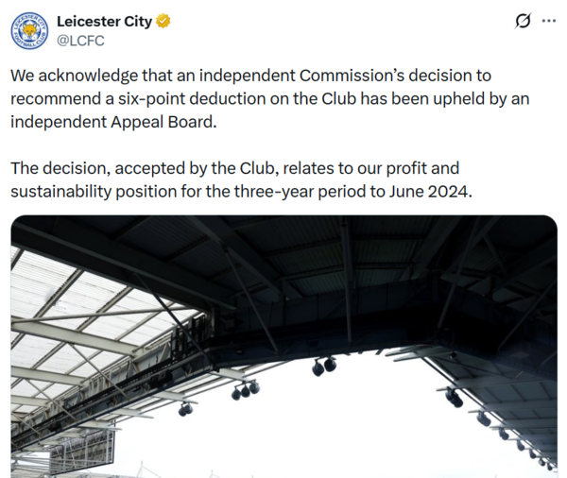Open the Leicester City crest avatar
Viewport: 567px width, 478px height.
[30, 30]
